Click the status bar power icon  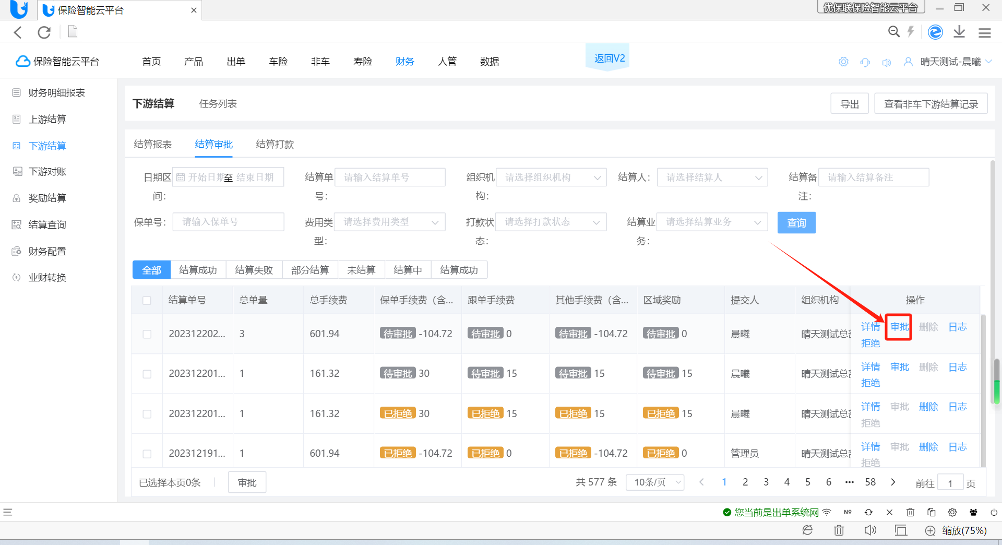pyautogui.click(x=994, y=512)
